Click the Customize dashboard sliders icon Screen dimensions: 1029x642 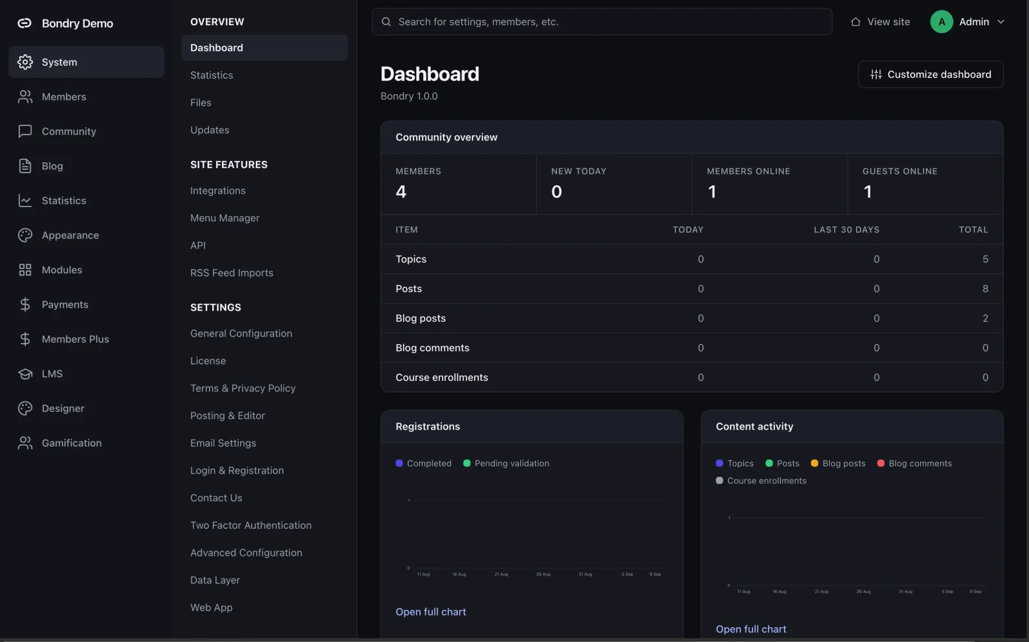876,75
